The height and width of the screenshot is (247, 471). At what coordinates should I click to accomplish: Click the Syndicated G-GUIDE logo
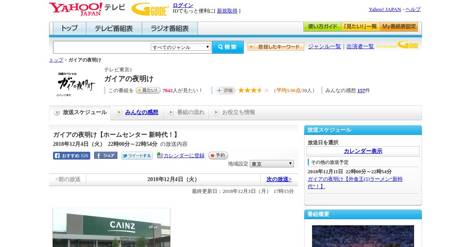pos(397,45)
